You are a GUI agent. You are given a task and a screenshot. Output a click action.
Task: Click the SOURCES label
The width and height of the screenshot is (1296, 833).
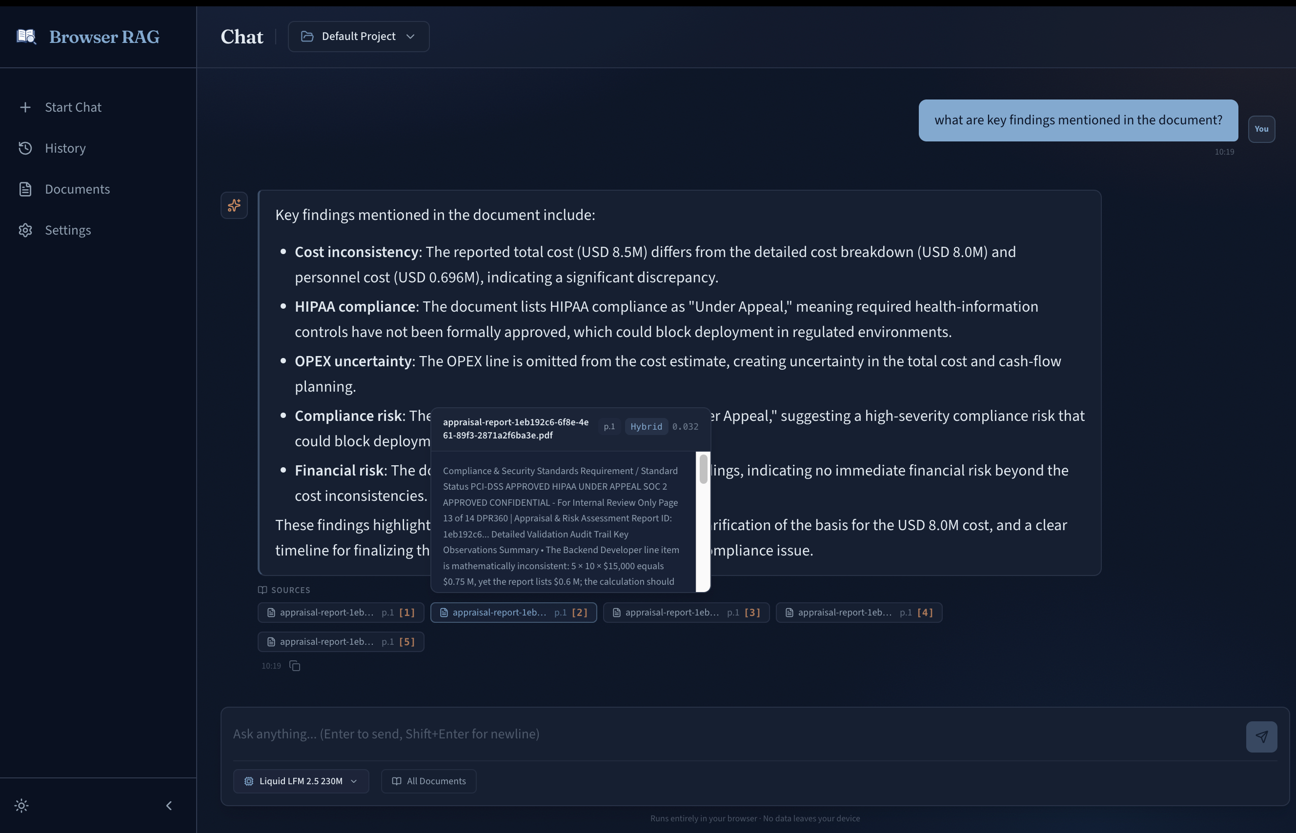(x=291, y=590)
